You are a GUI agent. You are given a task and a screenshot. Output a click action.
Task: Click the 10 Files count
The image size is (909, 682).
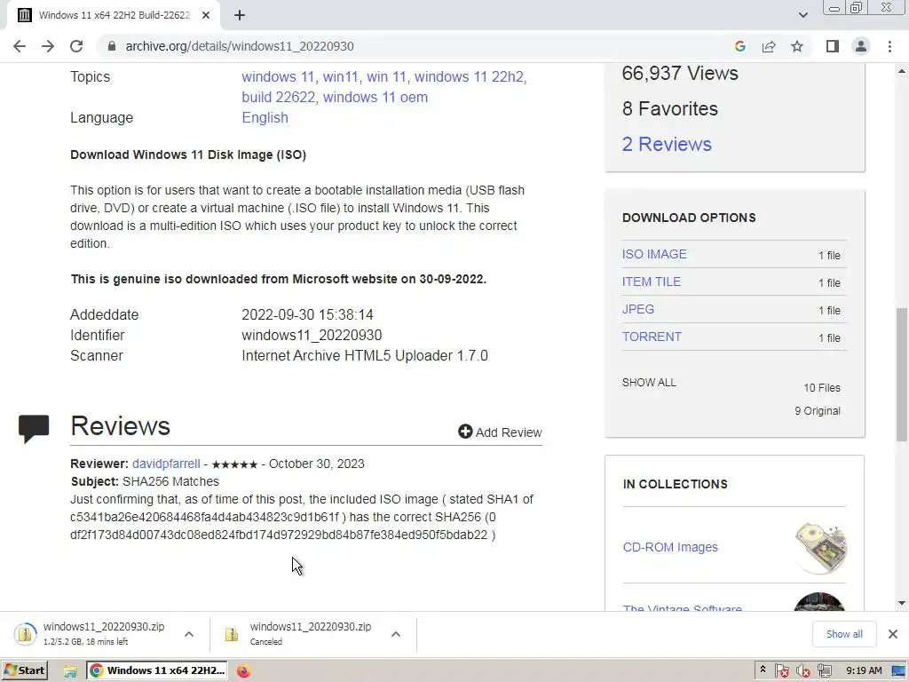click(821, 388)
